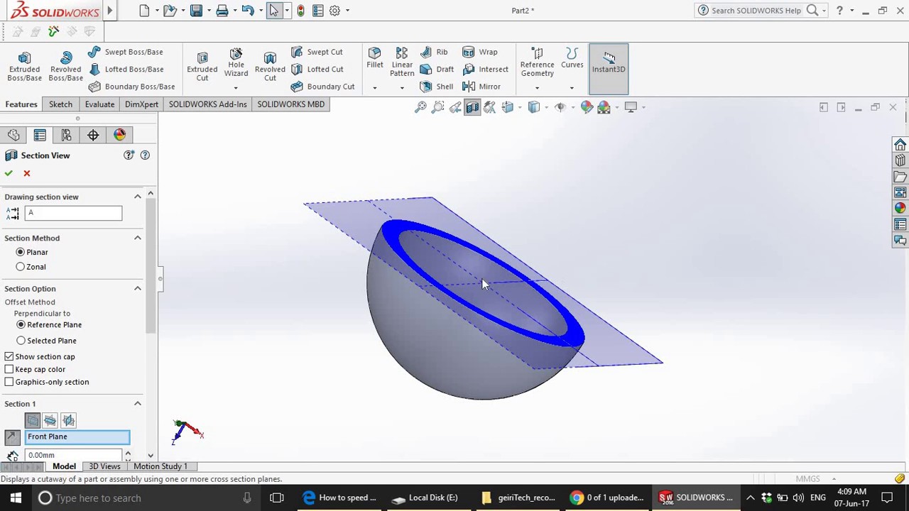
Task: Open the DisplayManager color sphere tab
Action: (119, 135)
